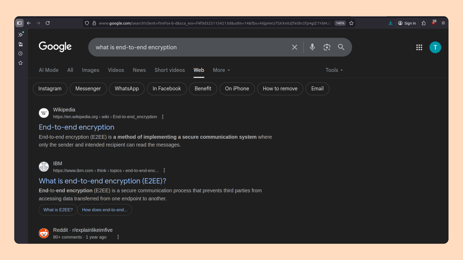Refine search with In Facebook chip

[167, 89]
